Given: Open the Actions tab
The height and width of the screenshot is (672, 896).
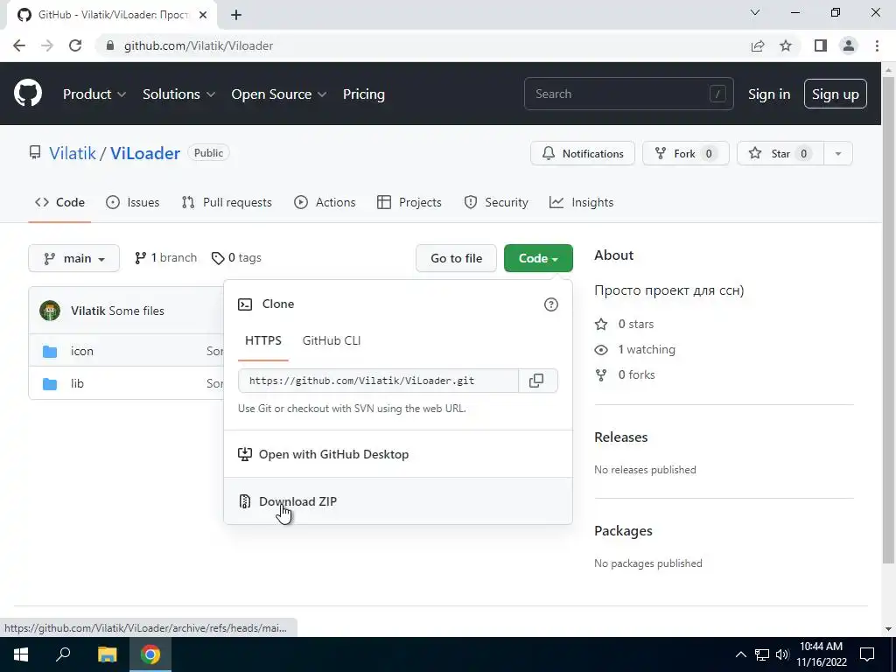Looking at the screenshot, I should [325, 202].
